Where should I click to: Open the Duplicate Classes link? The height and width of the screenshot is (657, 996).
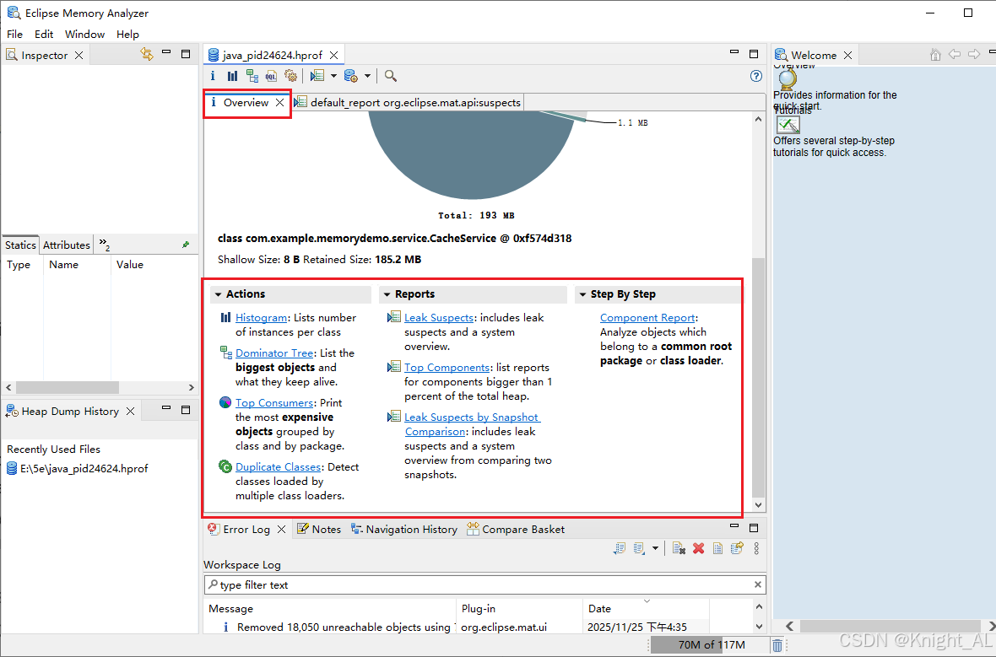click(x=279, y=466)
